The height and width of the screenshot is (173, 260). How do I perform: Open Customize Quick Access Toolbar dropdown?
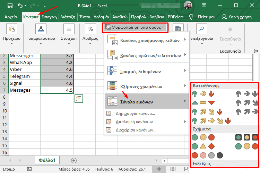(x=45, y=6)
